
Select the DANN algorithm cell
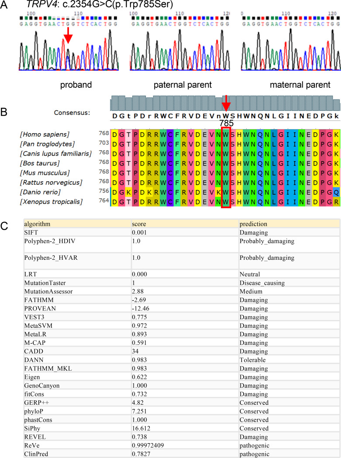click(77, 360)
